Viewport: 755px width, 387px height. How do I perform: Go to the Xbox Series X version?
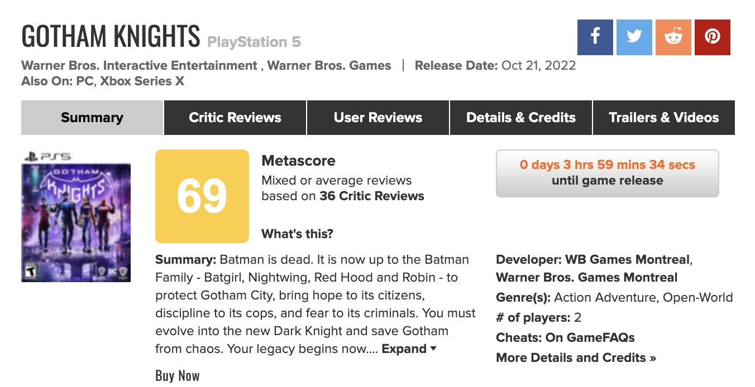click(142, 81)
